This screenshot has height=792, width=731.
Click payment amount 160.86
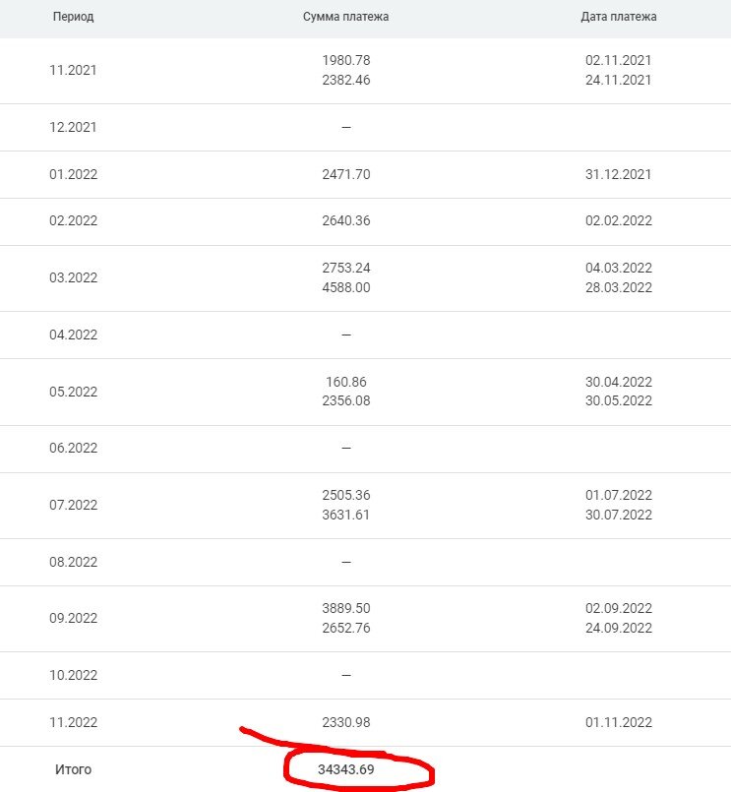tap(346, 382)
